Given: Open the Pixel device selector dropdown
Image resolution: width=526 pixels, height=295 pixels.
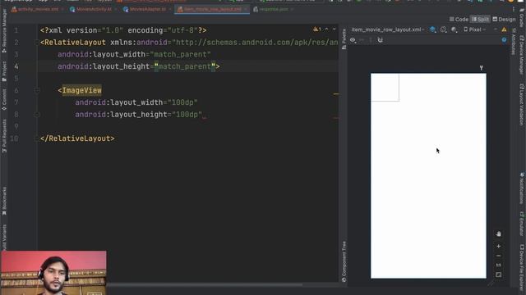Looking at the screenshot, I should pos(475,29).
